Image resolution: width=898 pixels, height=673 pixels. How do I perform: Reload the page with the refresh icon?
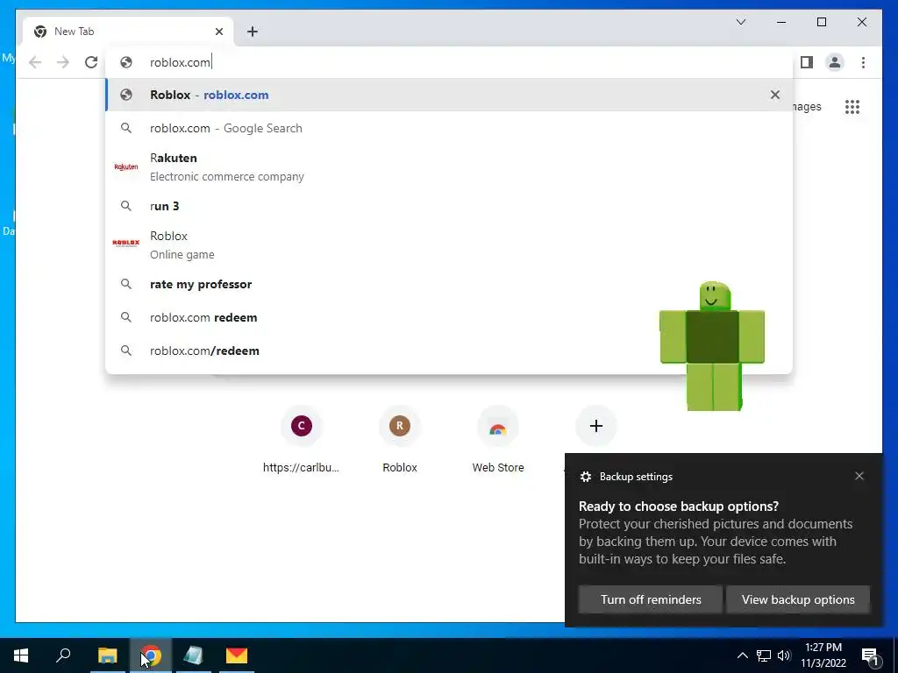tap(91, 62)
